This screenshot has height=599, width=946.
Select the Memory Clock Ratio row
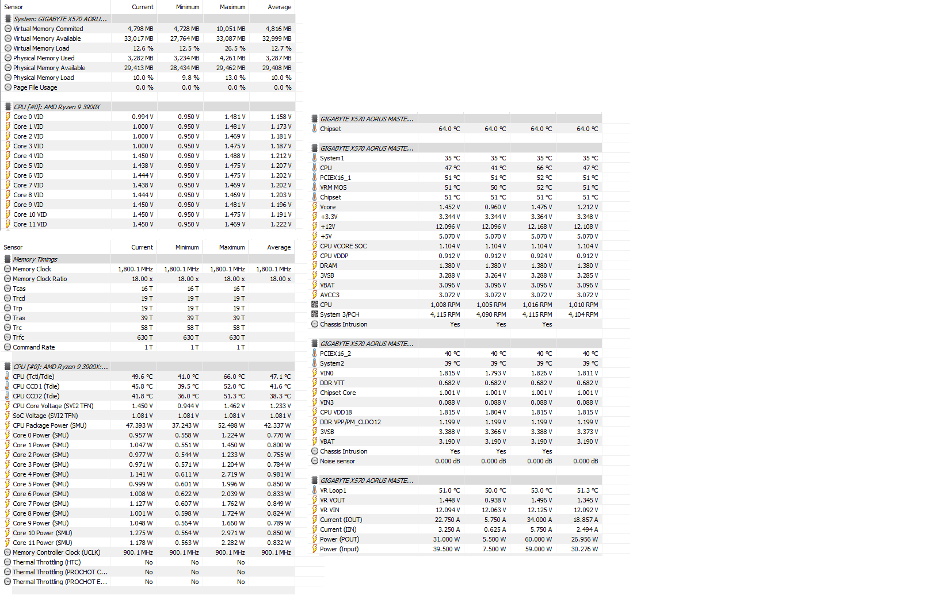(x=148, y=279)
